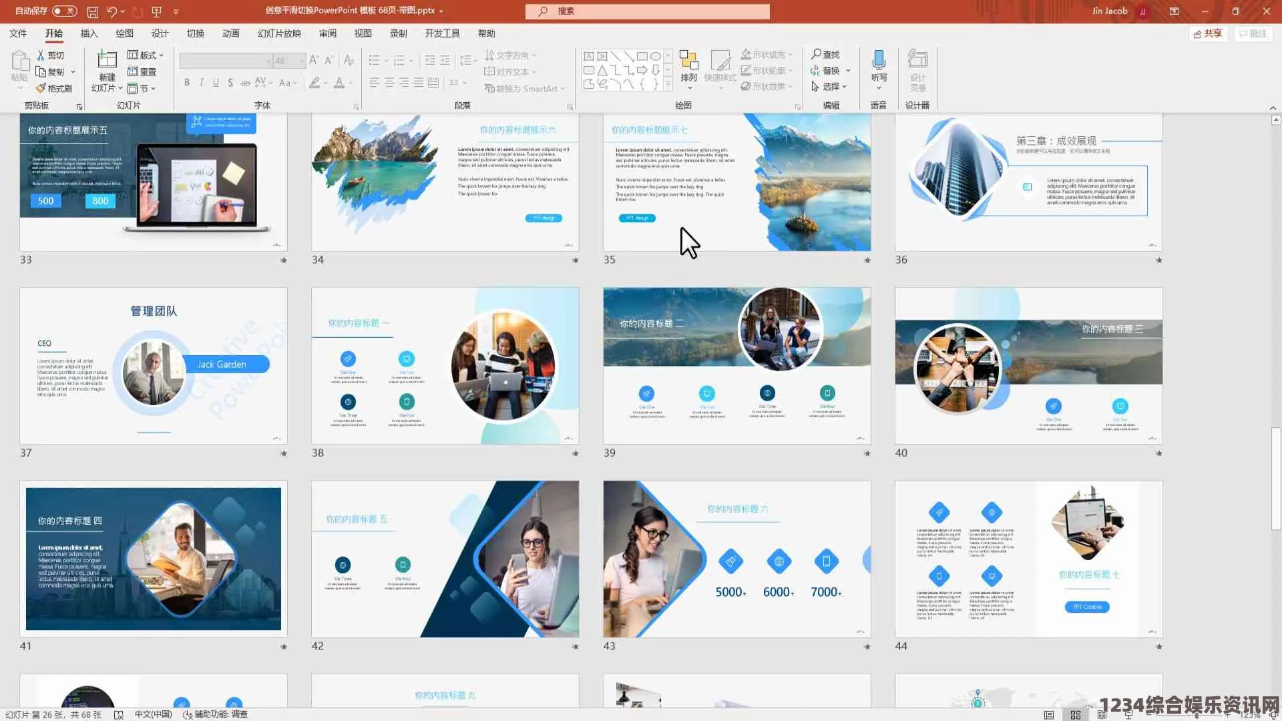
Task: Open the 开始 Home ribbon tab
Action: point(52,33)
